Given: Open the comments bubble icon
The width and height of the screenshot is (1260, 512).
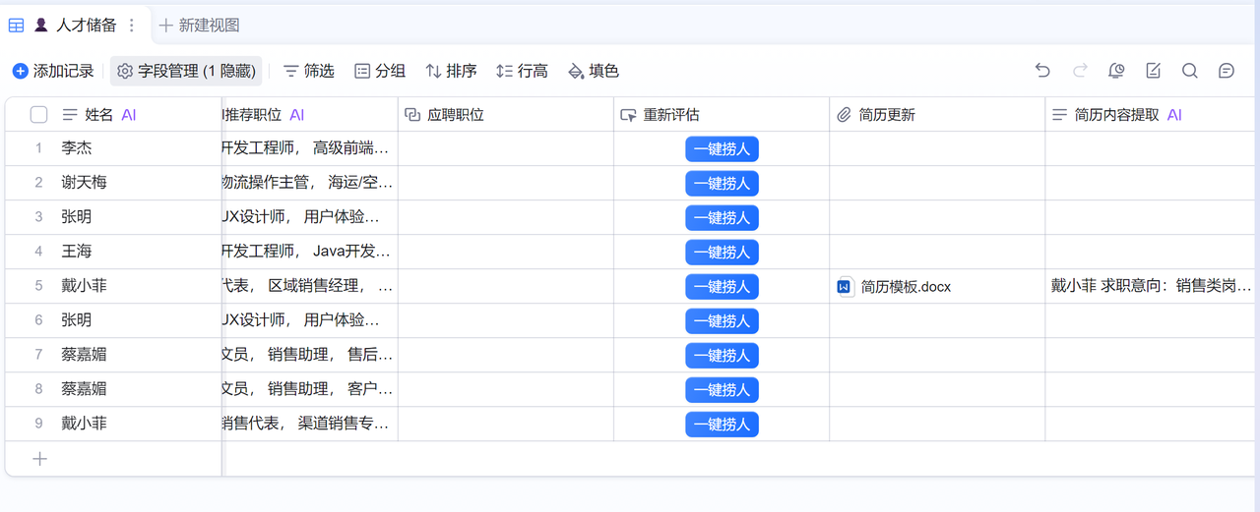Looking at the screenshot, I should (x=1227, y=71).
